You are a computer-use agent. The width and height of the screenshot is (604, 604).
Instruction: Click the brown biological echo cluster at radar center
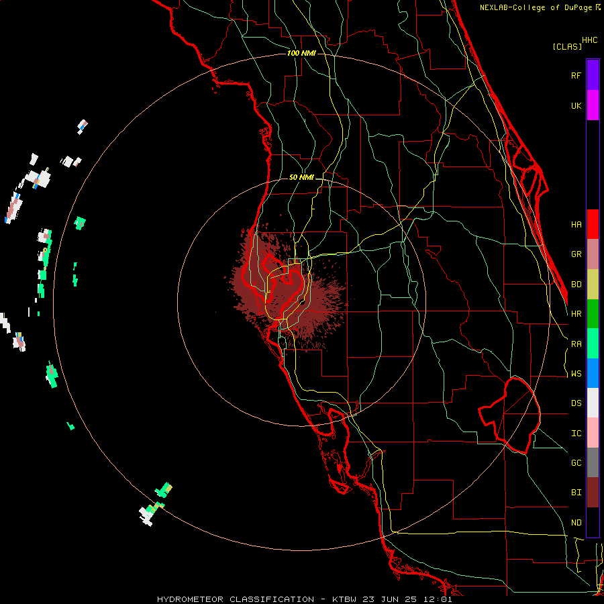pyautogui.click(x=287, y=287)
